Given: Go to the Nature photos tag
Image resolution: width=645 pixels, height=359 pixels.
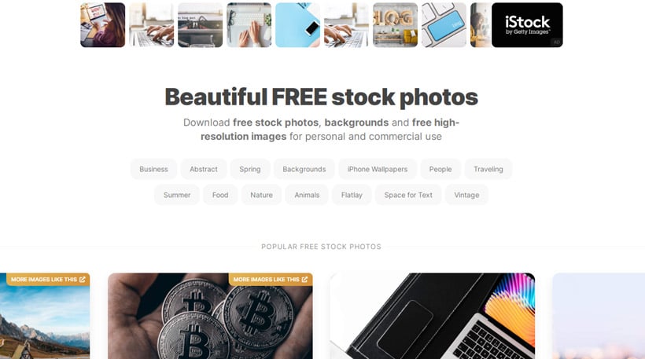Looking at the screenshot, I should coord(262,195).
